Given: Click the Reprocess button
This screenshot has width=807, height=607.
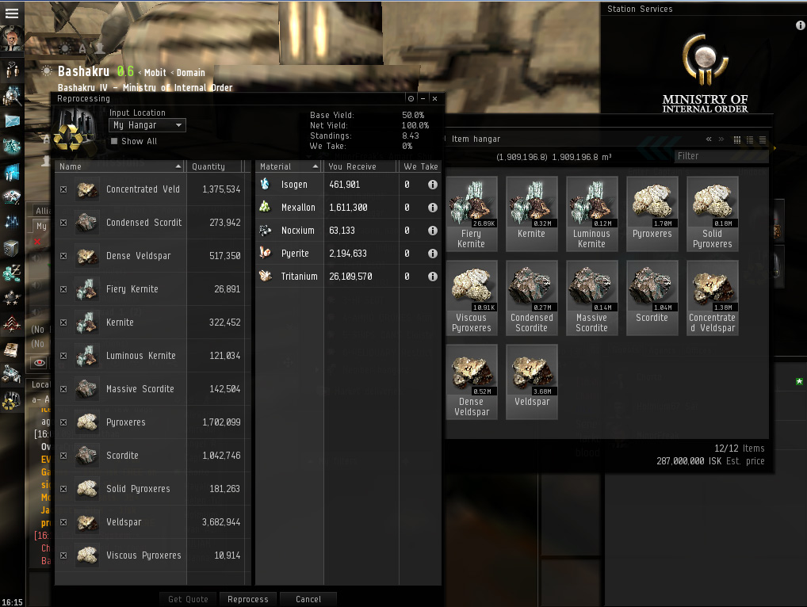Looking at the screenshot, I should click(248, 599).
